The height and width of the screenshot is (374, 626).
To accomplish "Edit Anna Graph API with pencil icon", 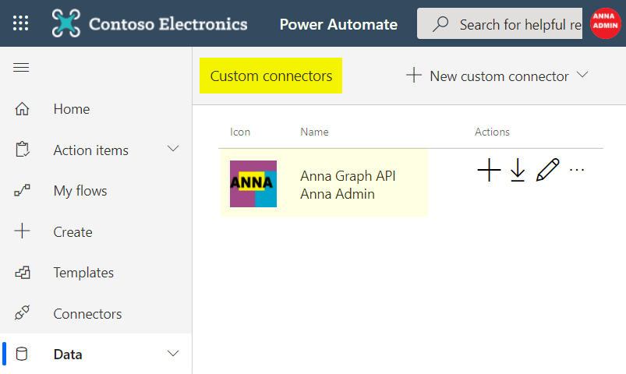I will (548, 170).
